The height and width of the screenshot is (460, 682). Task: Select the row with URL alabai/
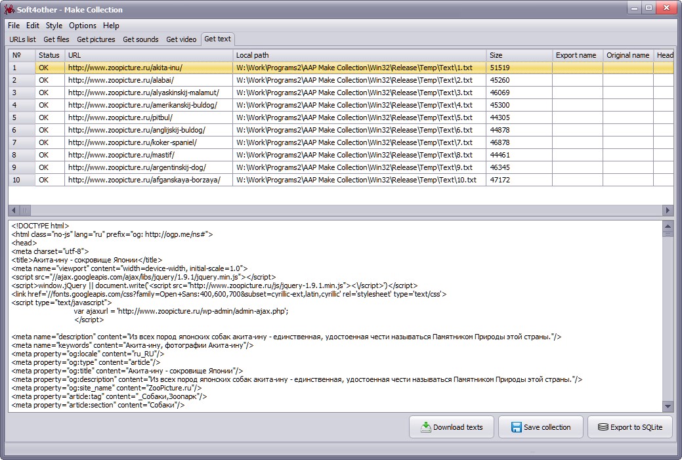coord(341,80)
